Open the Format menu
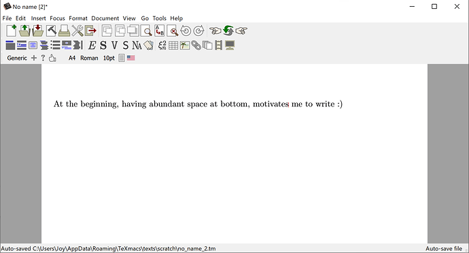469x253 pixels. click(x=78, y=18)
